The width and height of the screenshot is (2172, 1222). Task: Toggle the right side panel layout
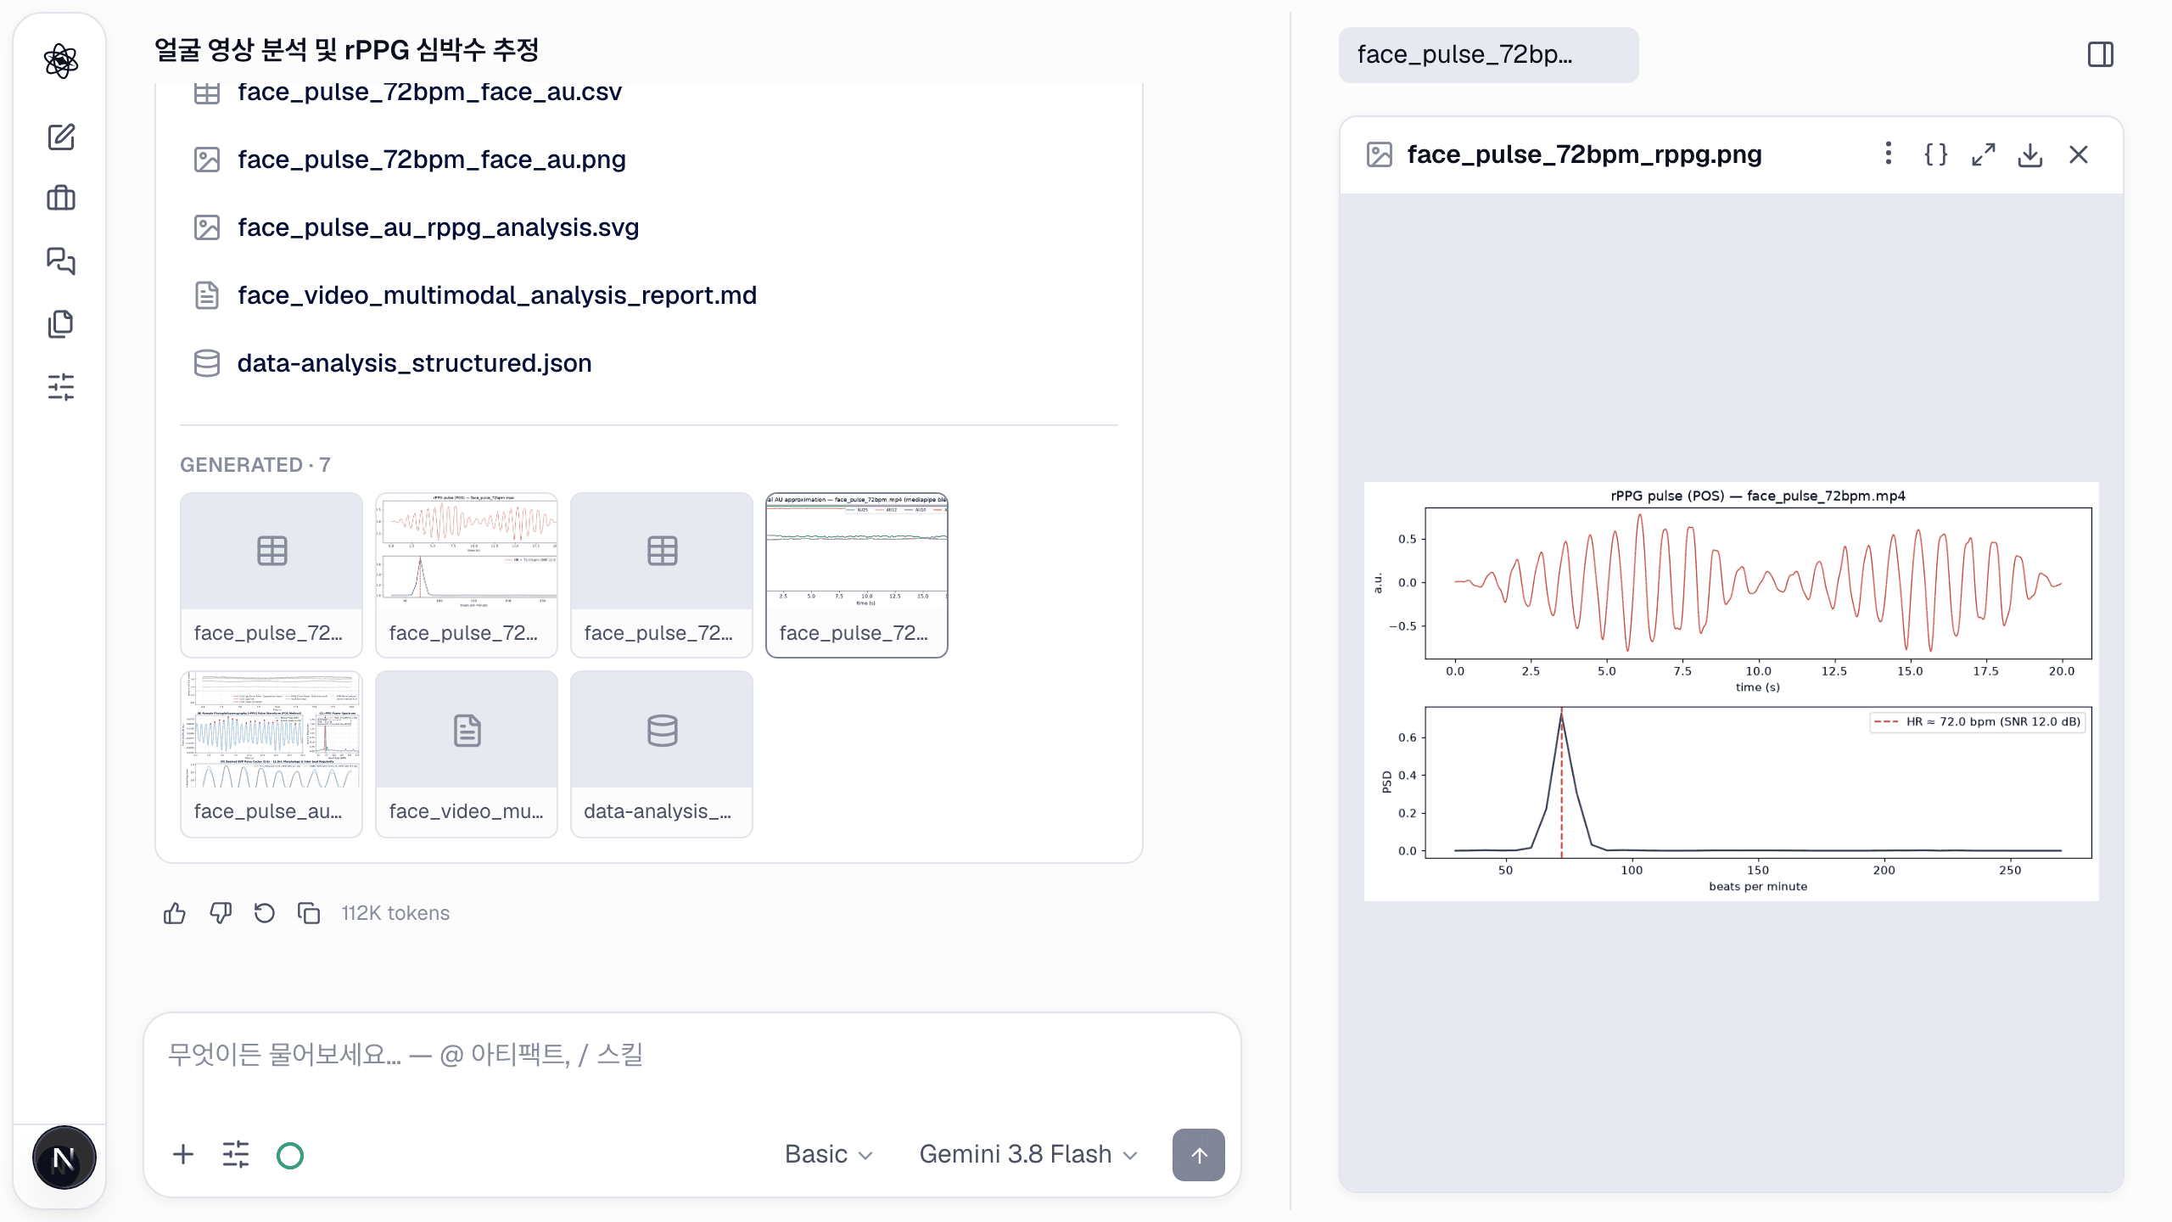point(2101,55)
